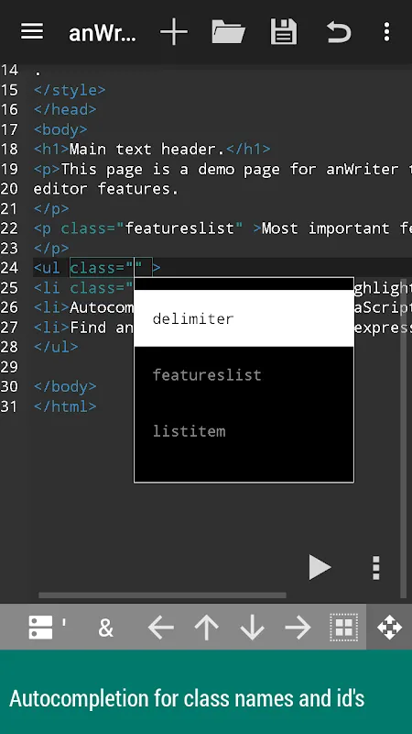Click the <body> tag on line 17
Image resolution: width=412 pixels, height=734 pixels.
tap(60, 129)
